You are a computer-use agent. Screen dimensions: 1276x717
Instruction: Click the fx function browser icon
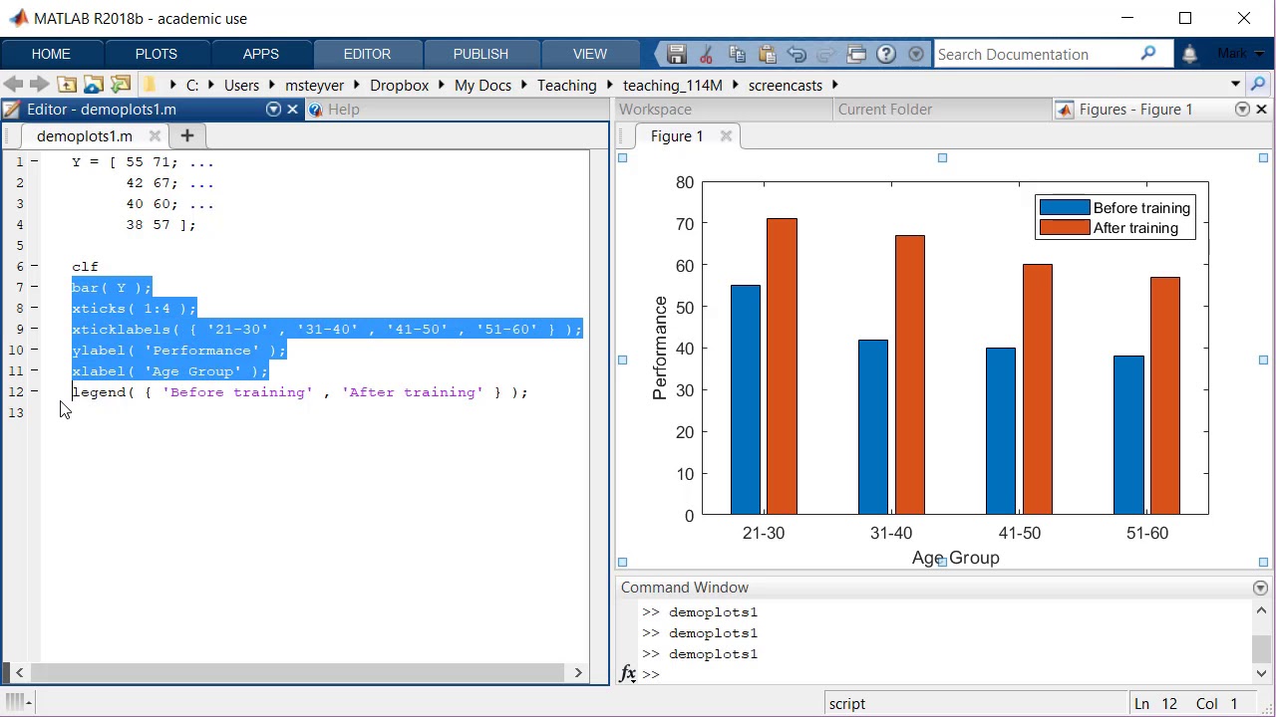(x=628, y=674)
